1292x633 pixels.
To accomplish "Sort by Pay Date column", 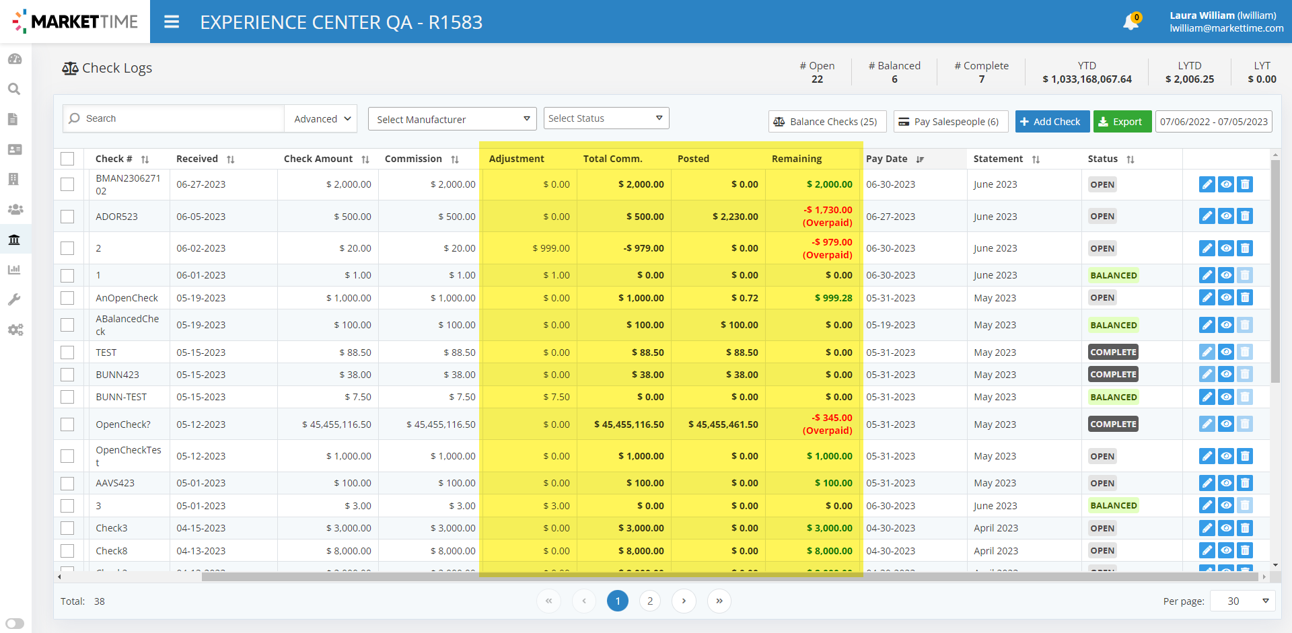I will (x=920, y=159).
